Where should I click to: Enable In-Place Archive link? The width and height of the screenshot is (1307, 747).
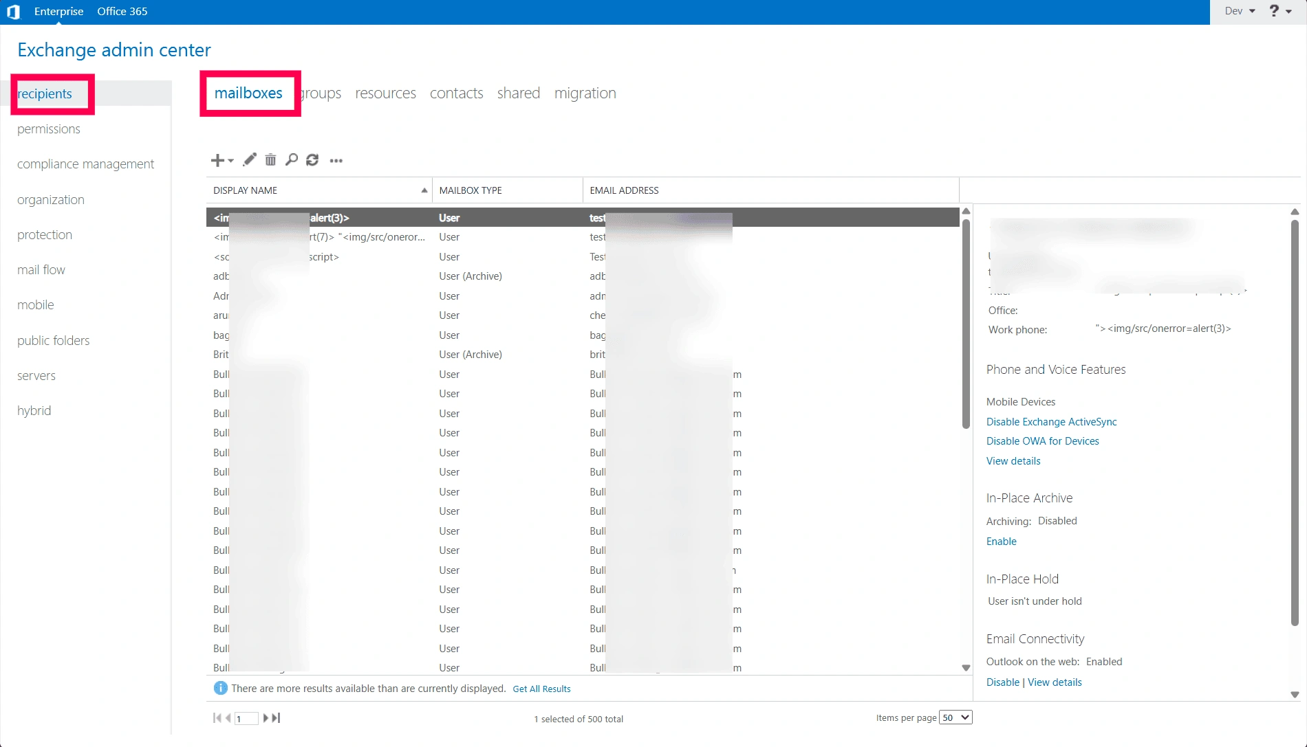point(1002,542)
